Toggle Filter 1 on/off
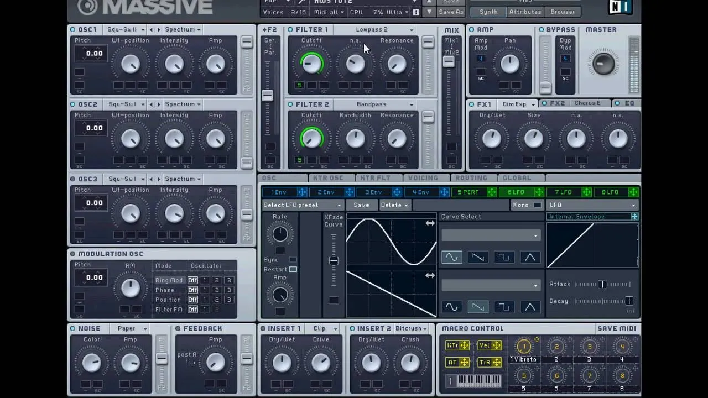This screenshot has height=398, width=708. 290,29
